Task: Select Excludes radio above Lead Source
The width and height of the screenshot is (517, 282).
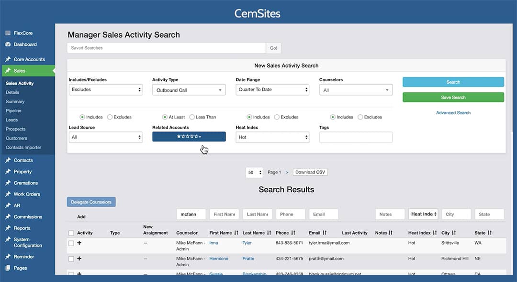Action: coord(110,117)
